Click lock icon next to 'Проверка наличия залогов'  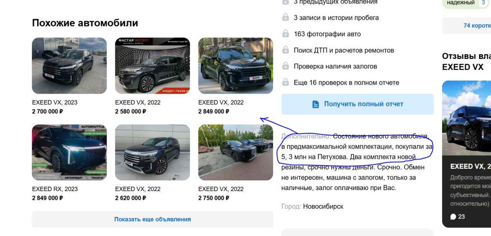coord(285,66)
